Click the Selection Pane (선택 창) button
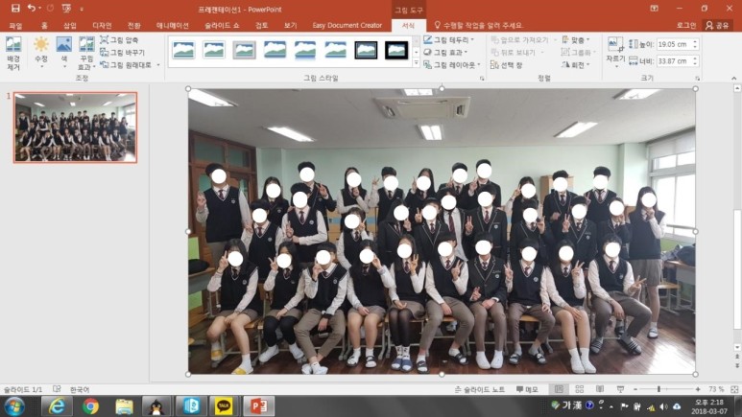The image size is (742, 417). tap(510, 65)
